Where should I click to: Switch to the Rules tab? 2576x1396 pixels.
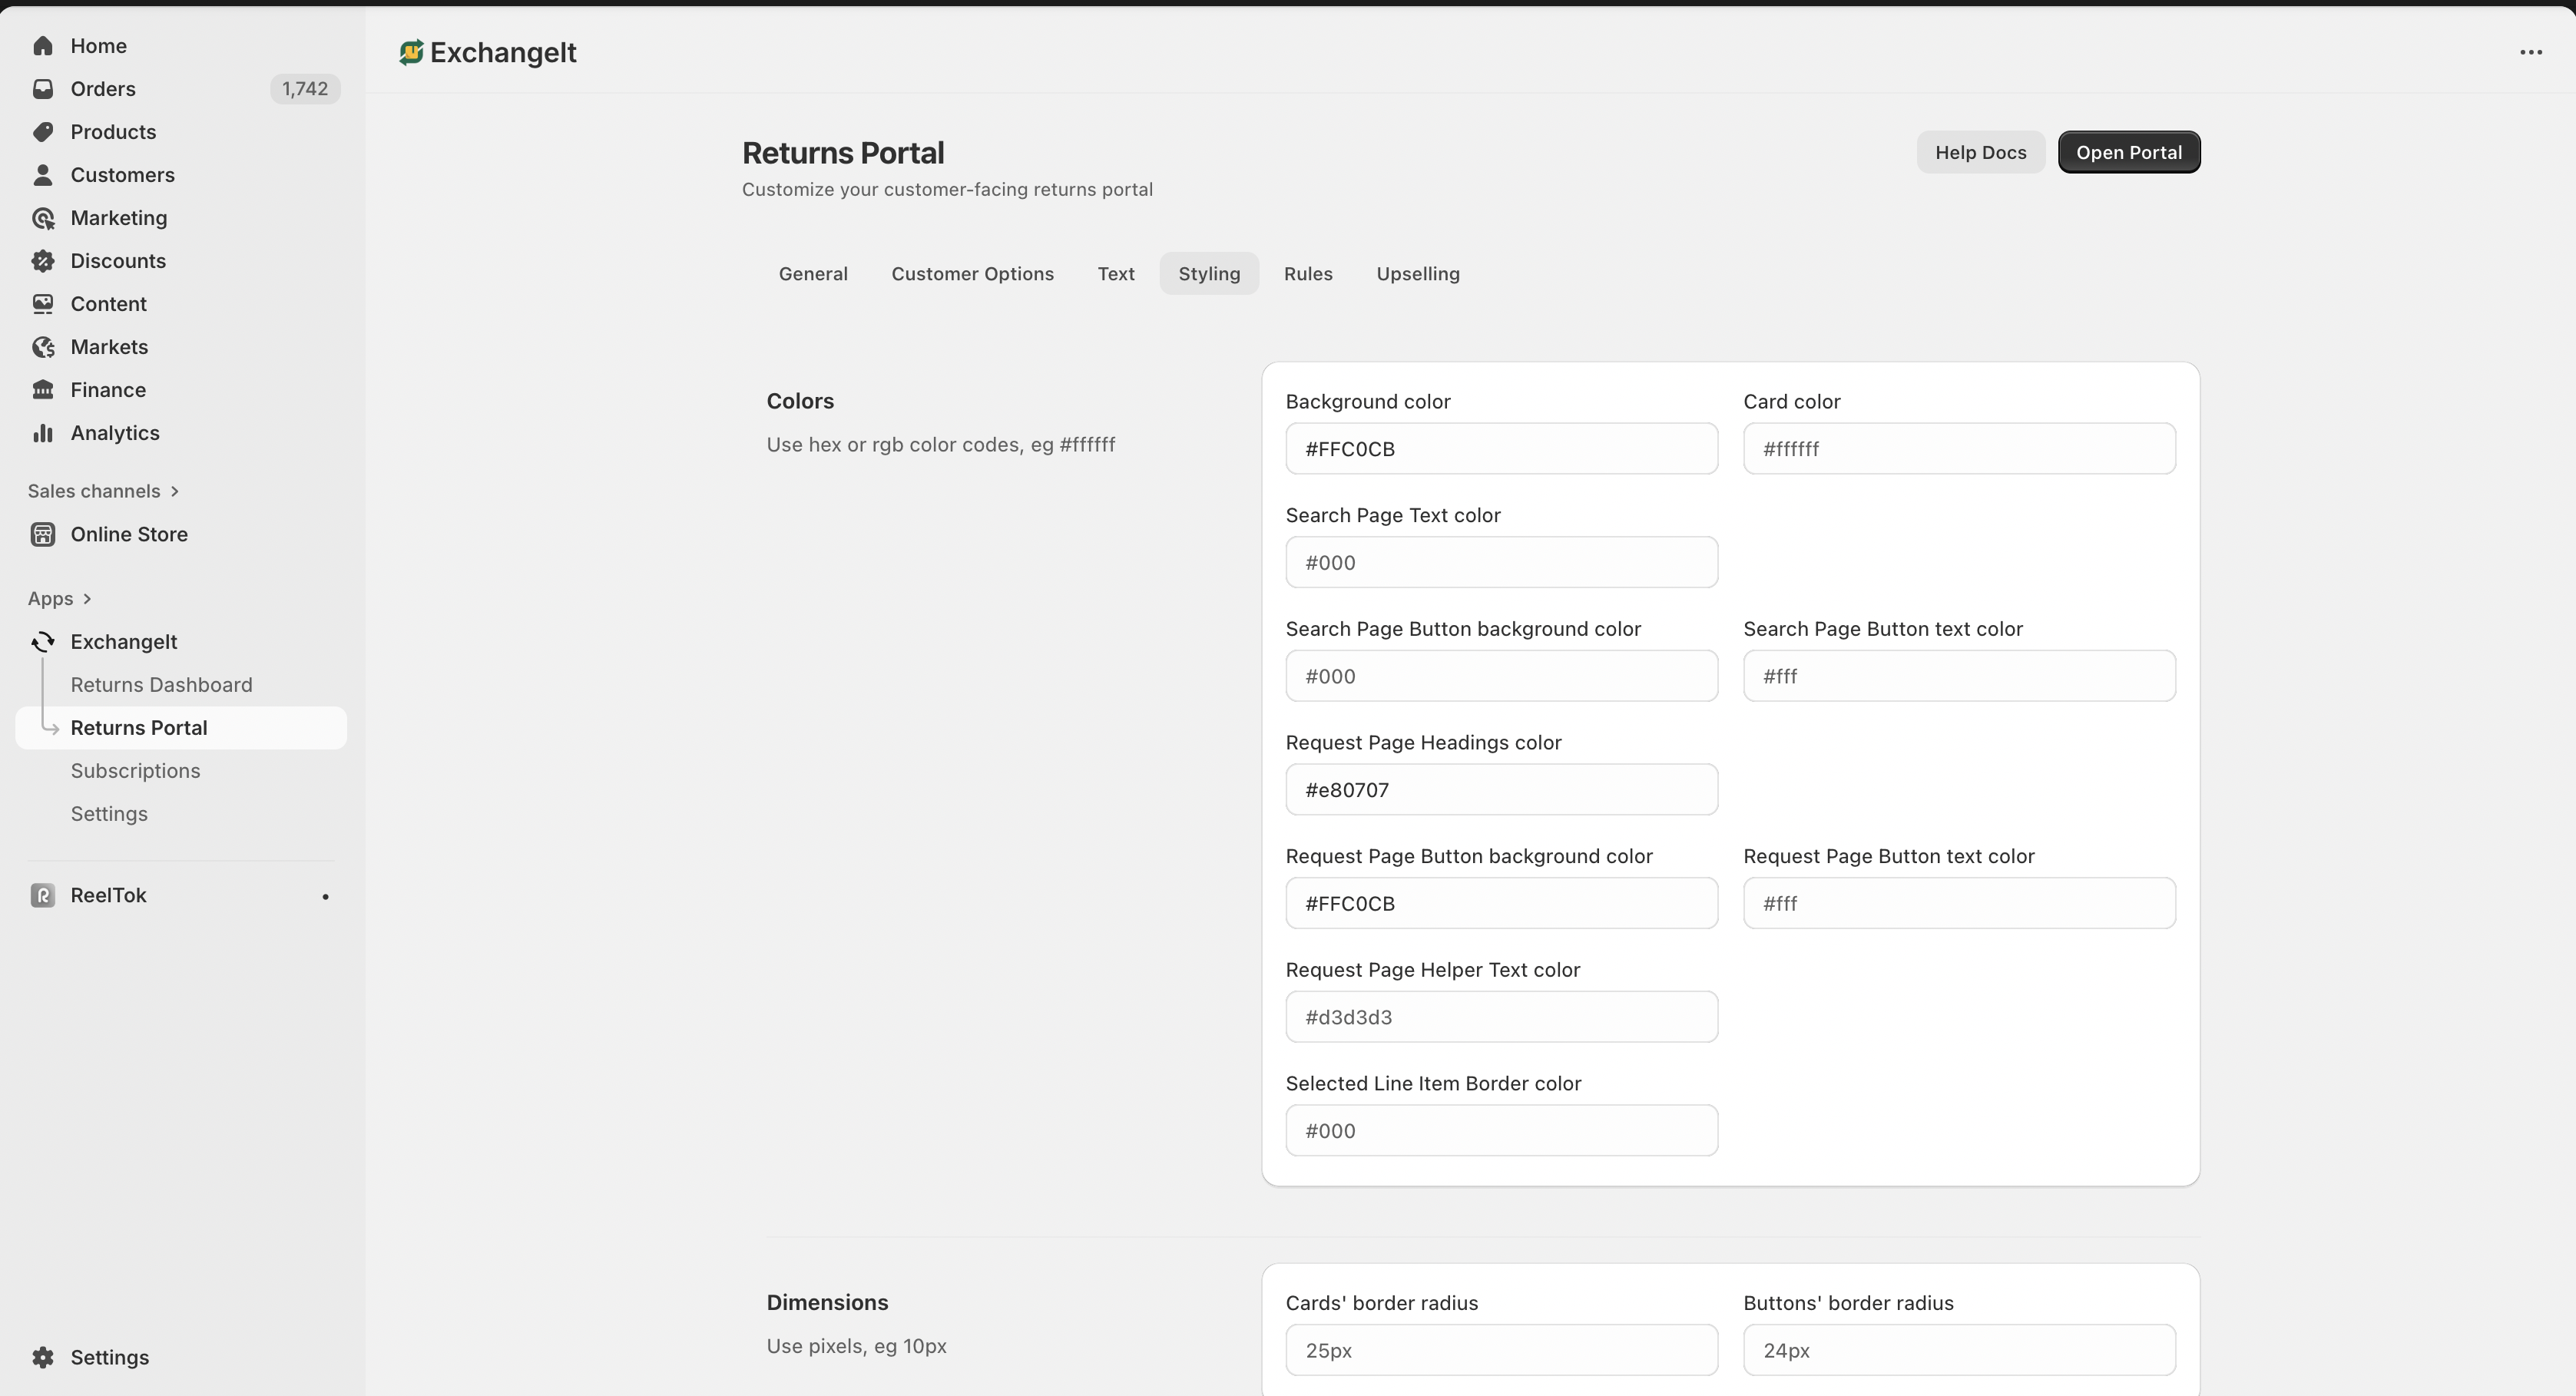[x=1307, y=274]
